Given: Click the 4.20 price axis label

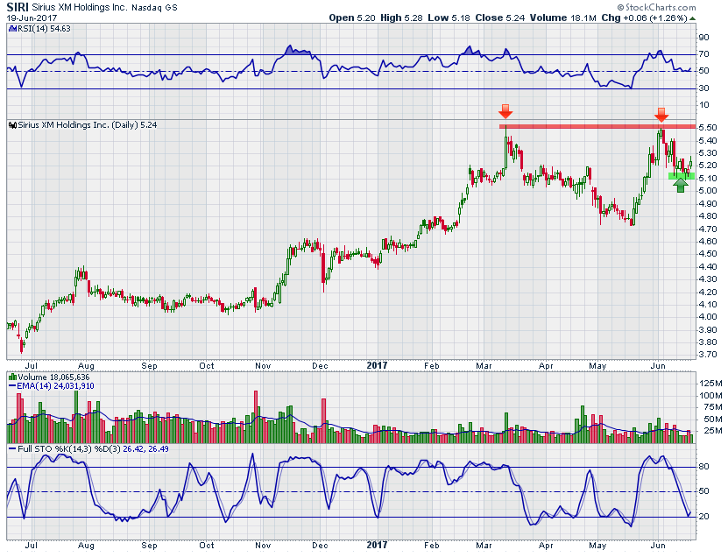Looking at the screenshot, I should [x=708, y=292].
